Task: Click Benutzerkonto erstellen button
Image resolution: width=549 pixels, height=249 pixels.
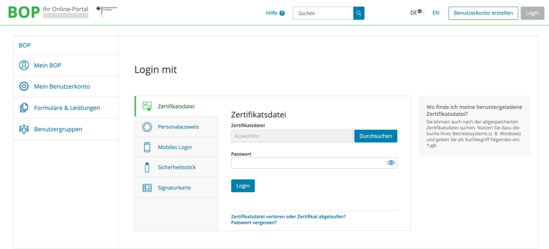Action: 483,13
